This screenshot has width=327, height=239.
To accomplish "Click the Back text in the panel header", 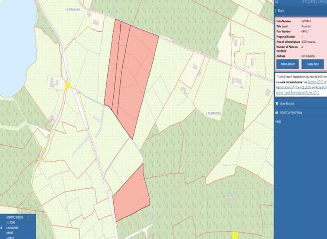I will [x=281, y=11].
